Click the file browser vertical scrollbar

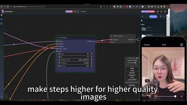tap(167, 25)
